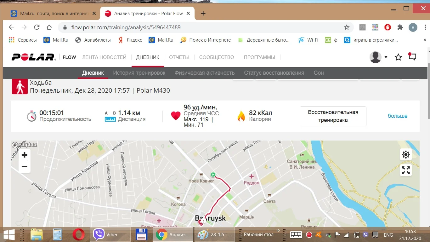This screenshot has width=430, height=242.
Task: Open the on-screen keyboard tray icon
Action: (x=296, y=235)
